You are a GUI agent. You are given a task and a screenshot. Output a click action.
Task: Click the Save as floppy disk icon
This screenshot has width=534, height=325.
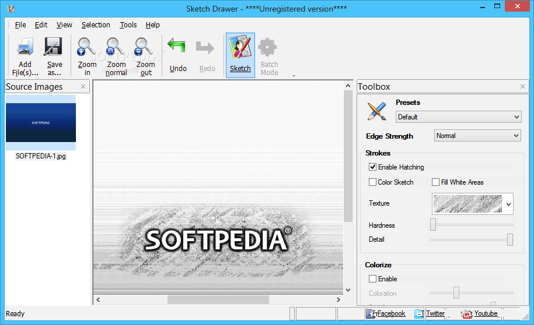pos(53,47)
